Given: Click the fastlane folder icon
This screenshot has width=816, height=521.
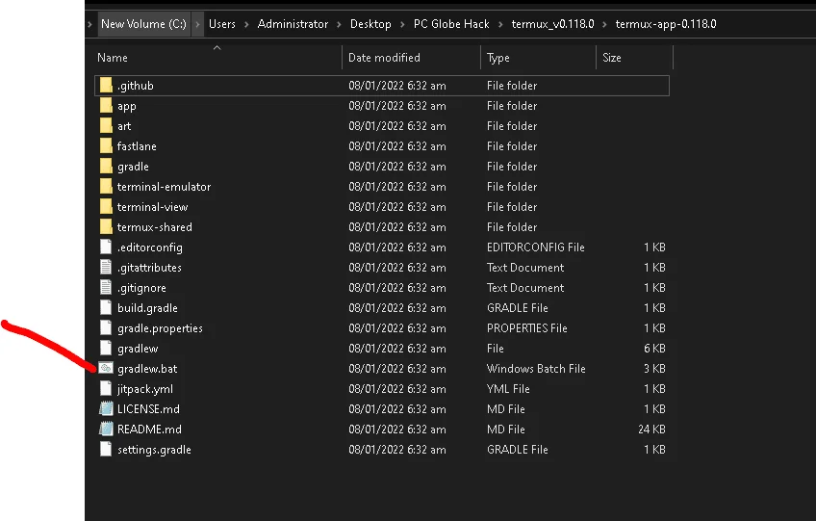Looking at the screenshot, I should click(106, 145).
